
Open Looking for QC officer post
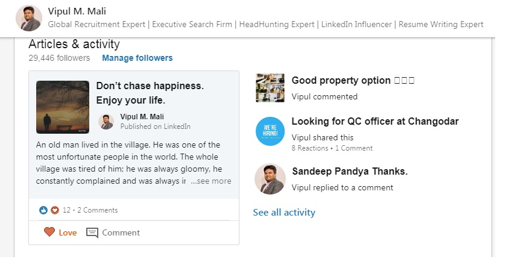click(375, 121)
